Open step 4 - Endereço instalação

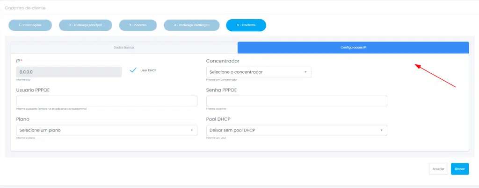191,25
